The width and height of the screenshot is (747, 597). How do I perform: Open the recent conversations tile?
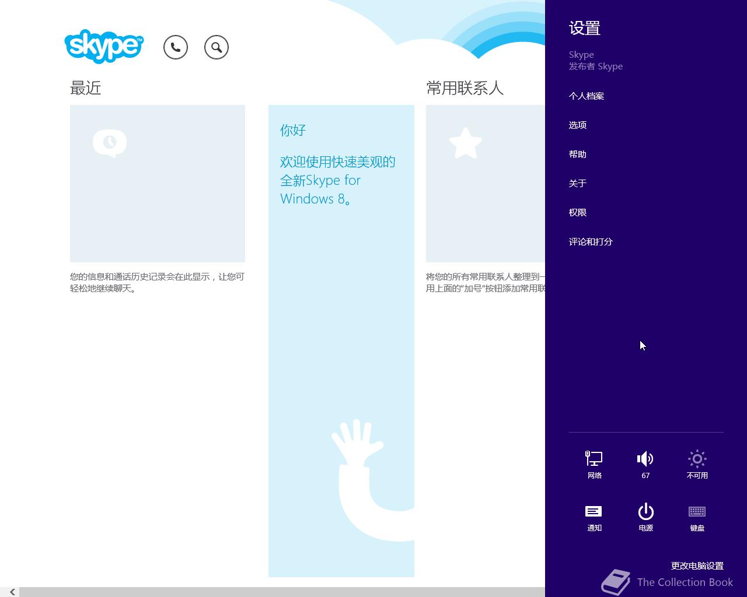tap(158, 184)
